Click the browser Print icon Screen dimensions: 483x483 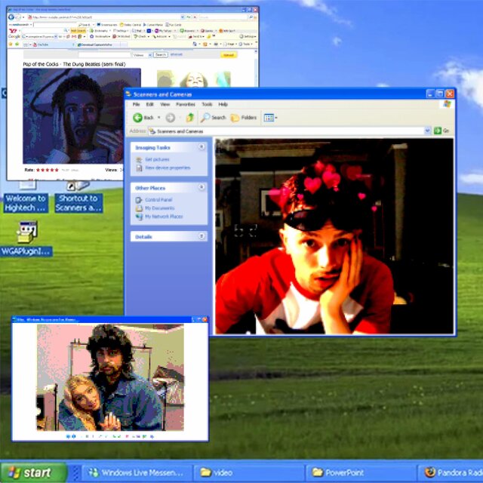pyautogui.click(x=216, y=45)
